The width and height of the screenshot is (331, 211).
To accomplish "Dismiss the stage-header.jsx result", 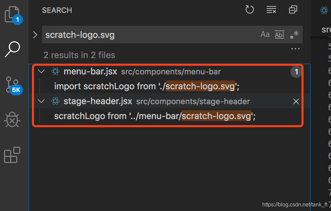I will coord(296,101).
